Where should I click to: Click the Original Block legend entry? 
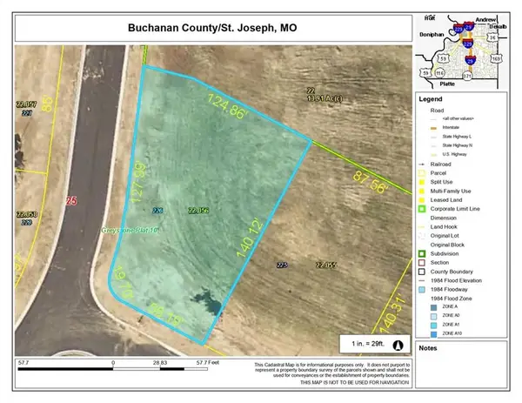[x=447, y=245]
